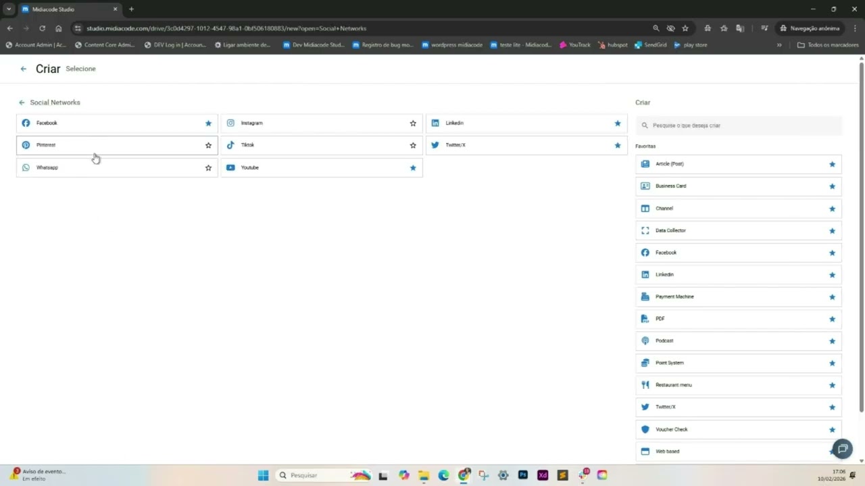865x486 pixels.
Task: Toggle Linkedin favorite star in Social Networks list
Action: click(618, 124)
